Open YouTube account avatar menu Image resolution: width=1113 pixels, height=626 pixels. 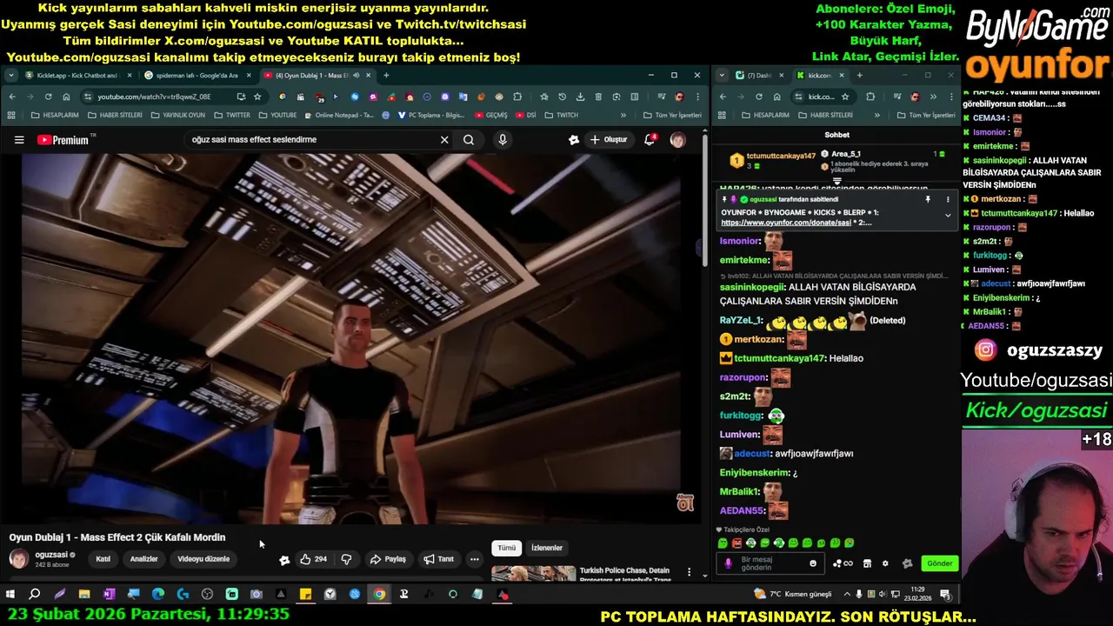(677, 140)
